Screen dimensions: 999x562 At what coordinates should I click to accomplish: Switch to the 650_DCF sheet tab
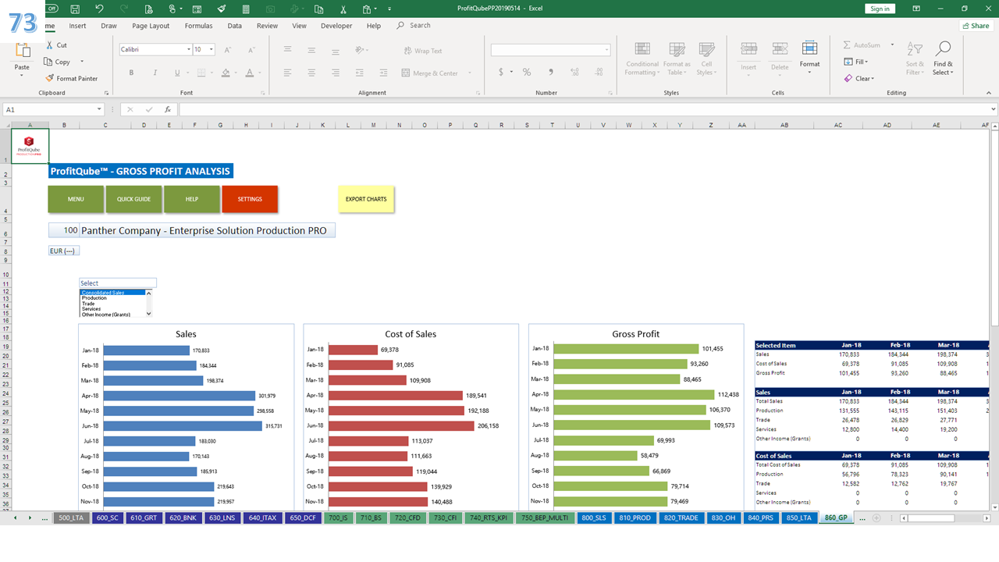[x=302, y=518]
